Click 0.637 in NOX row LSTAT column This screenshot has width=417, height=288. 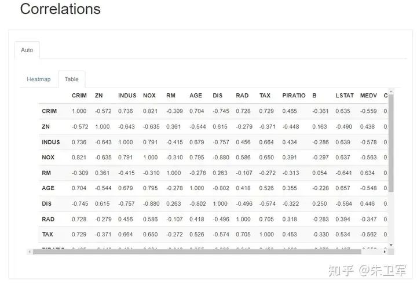click(x=342, y=157)
